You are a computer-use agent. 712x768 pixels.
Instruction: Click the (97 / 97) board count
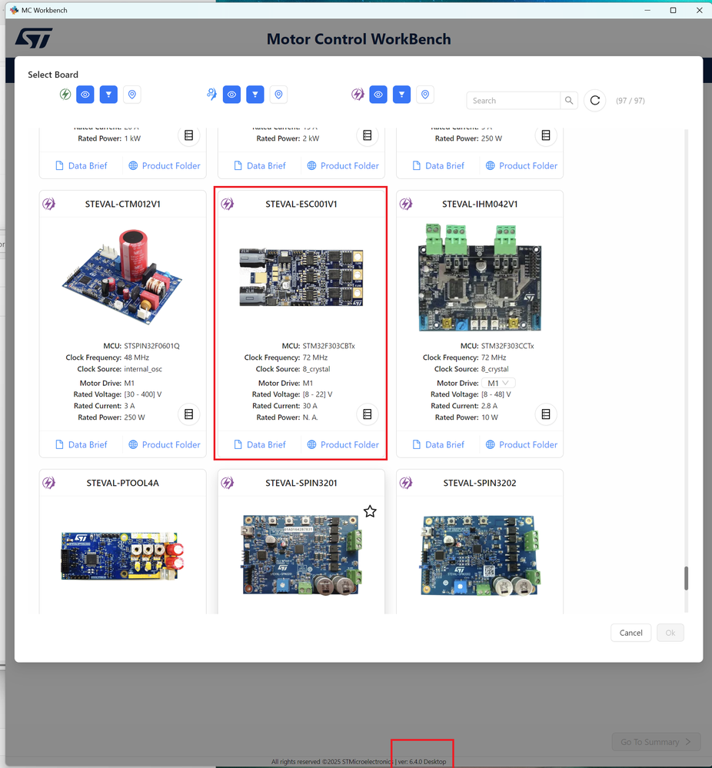click(630, 101)
